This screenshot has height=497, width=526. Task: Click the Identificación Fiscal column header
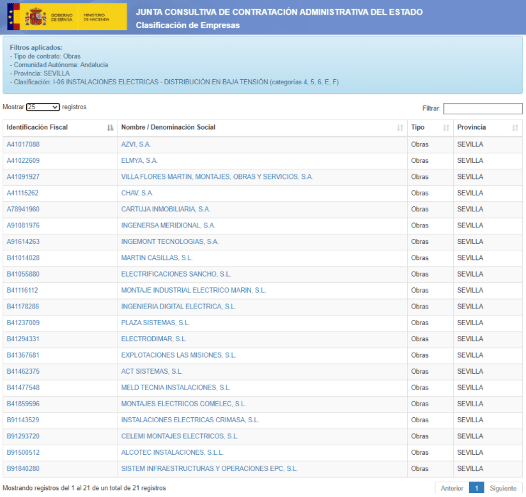click(60, 128)
